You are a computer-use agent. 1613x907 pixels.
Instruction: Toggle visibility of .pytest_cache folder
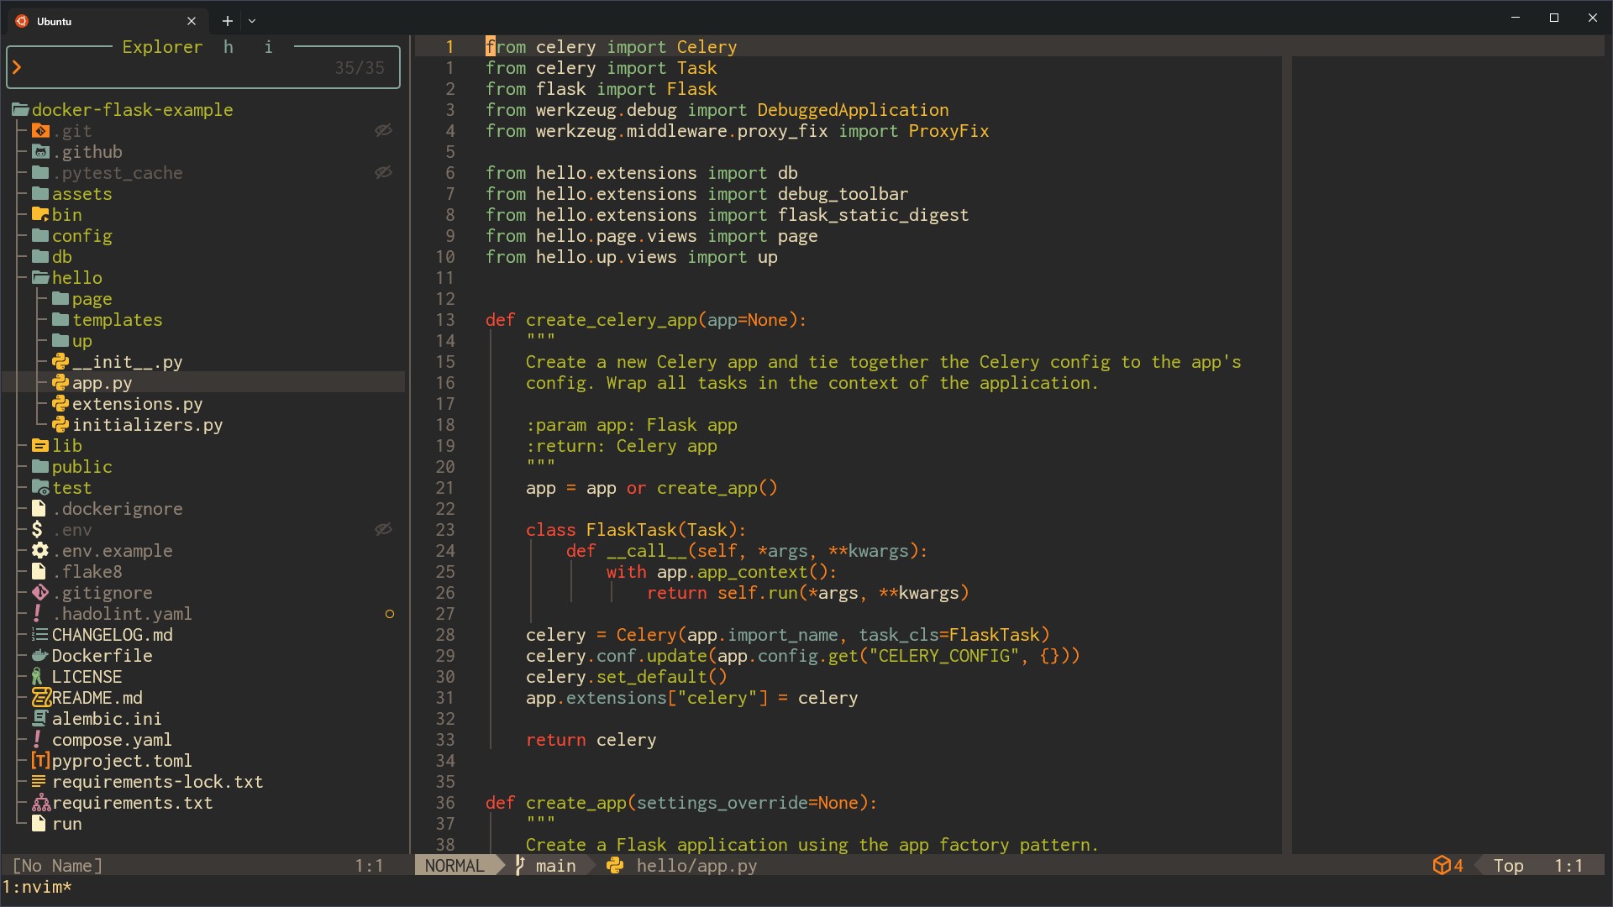pos(386,173)
